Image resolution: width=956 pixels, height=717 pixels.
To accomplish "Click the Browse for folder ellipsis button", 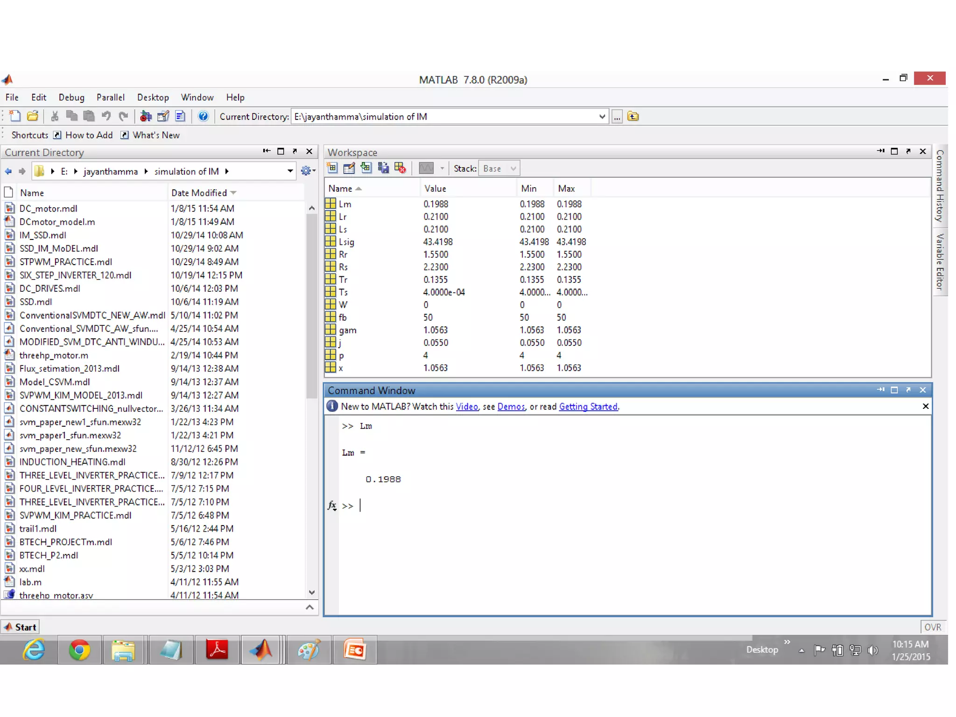I will point(617,117).
